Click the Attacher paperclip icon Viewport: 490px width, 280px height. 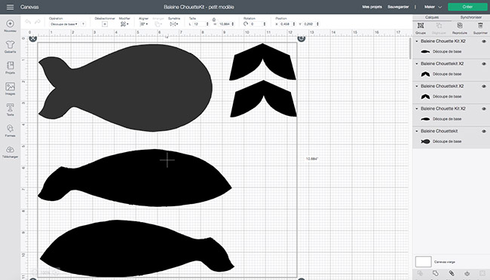point(452,273)
